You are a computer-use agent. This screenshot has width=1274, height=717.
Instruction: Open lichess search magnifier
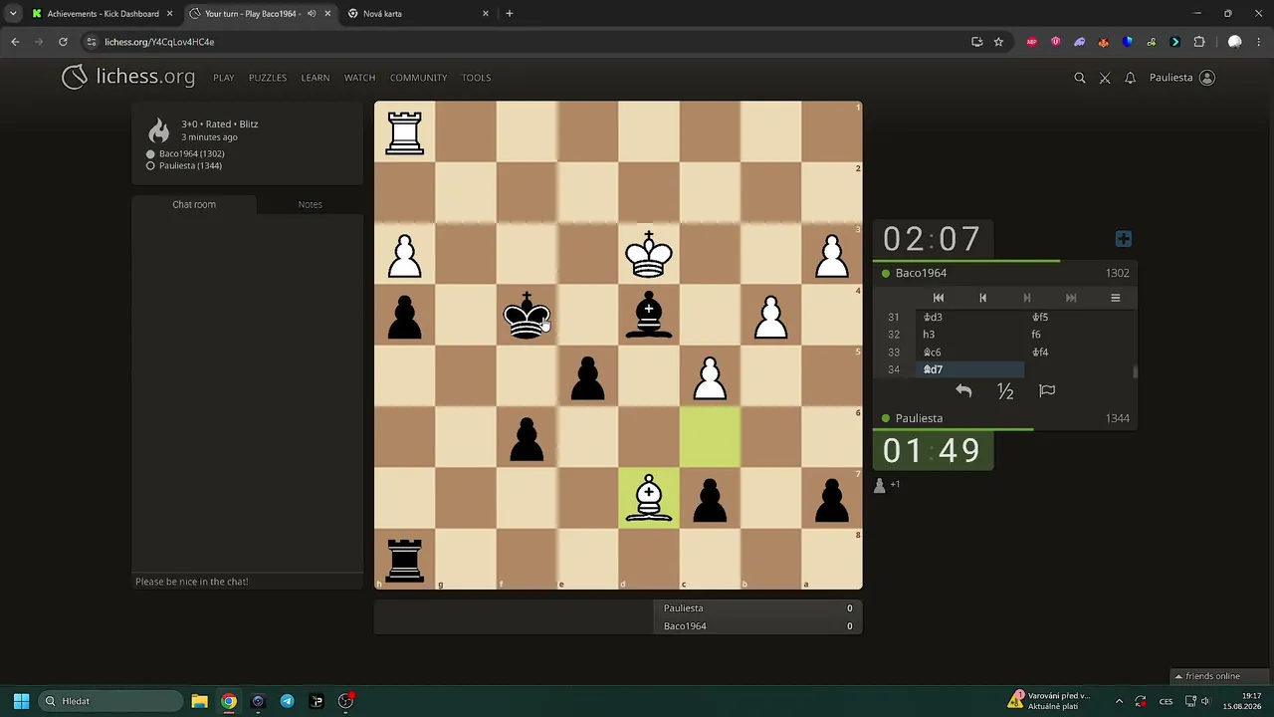click(x=1080, y=78)
